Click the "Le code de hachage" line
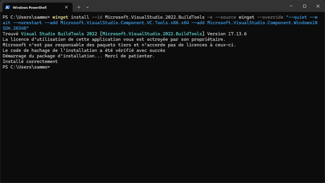325x183 pixels. click(x=84, y=50)
